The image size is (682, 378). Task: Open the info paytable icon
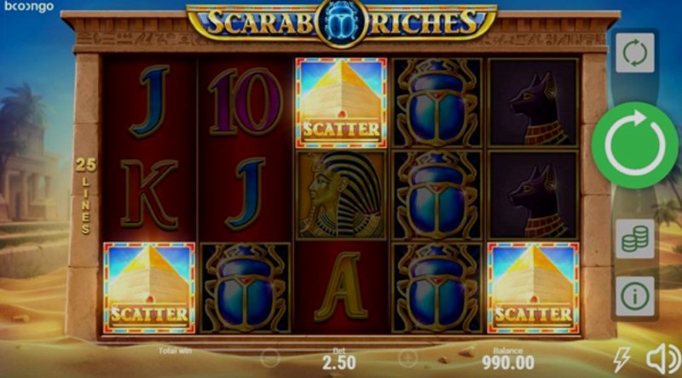coord(634,296)
